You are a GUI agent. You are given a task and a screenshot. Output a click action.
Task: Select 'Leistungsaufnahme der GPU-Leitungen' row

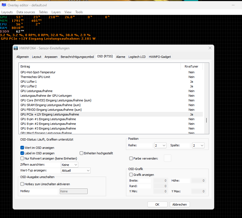pyautogui.click(x=111, y=96)
